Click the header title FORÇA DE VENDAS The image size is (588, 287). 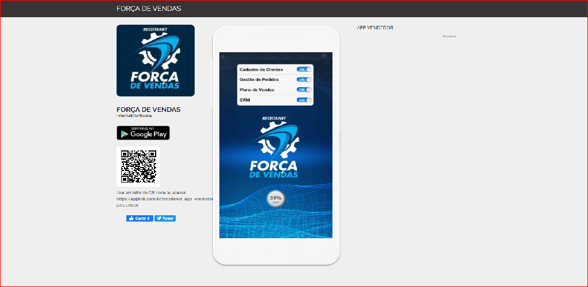pyautogui.click(x=149, y=9)
